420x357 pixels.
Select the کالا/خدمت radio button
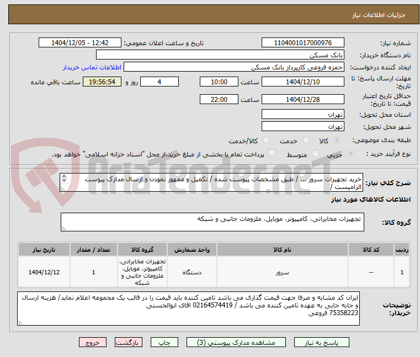point(266,140)
